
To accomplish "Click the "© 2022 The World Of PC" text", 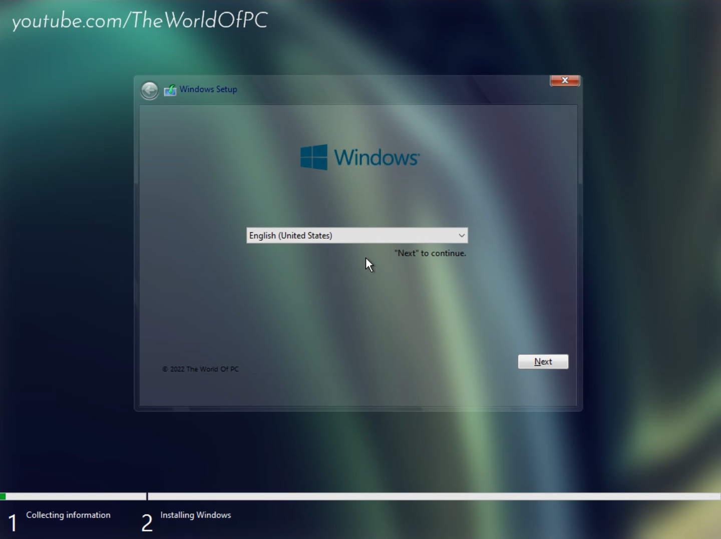I will (x=200, y=369).
